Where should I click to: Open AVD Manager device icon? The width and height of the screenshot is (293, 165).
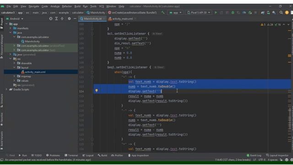[x=268, y=12]
